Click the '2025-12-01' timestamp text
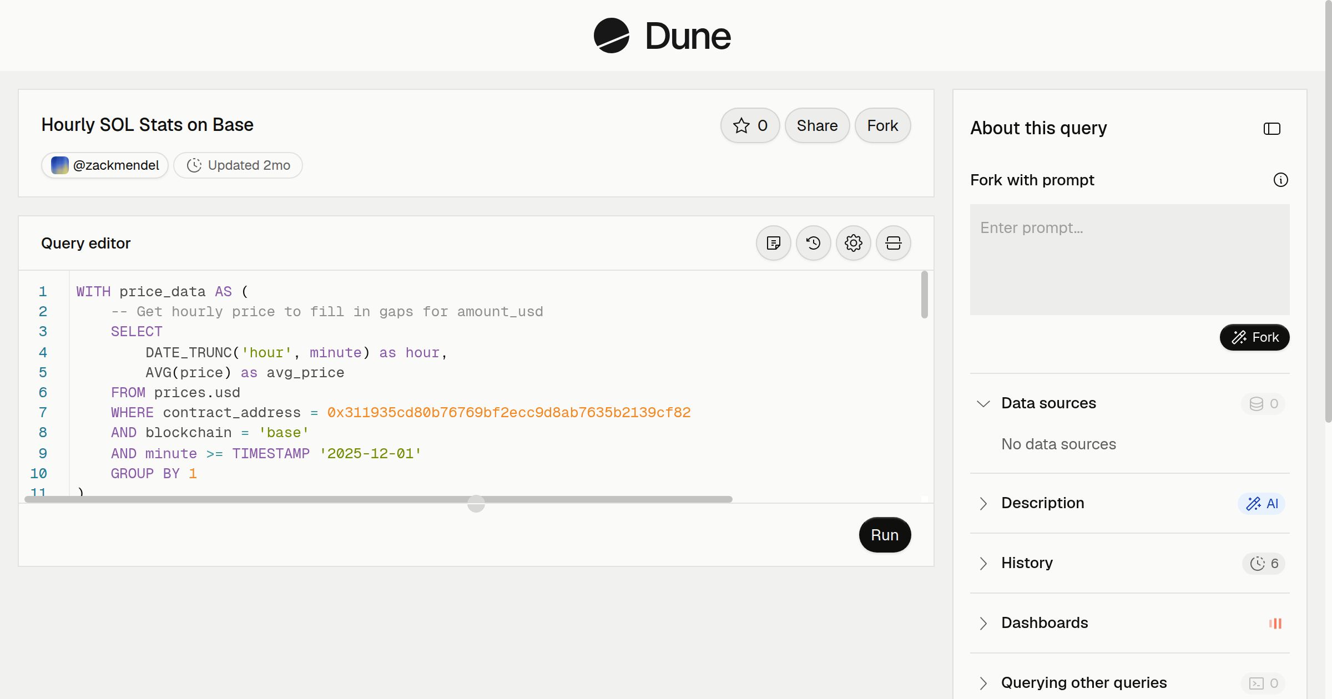The height and width of the screenshot is (699, 1332). (370, 454)
